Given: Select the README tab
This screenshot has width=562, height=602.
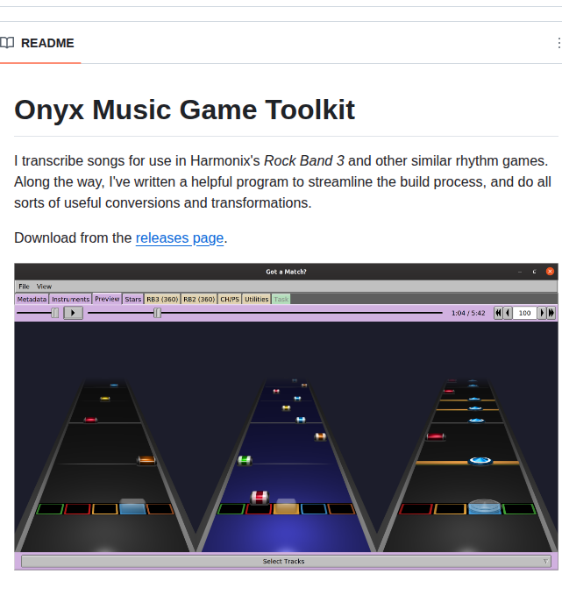Looking at the screenshot, I should 40,43.
